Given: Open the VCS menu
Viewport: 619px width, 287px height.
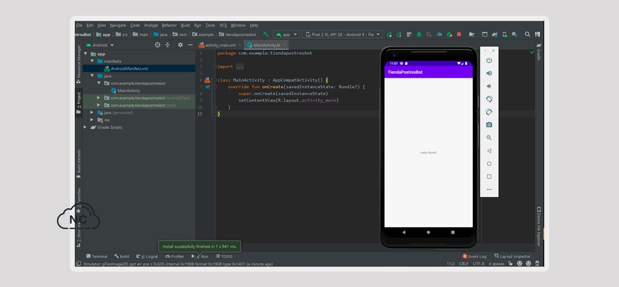Looking at the screenshot, I should pyautogui.click(x=223, y=25).
